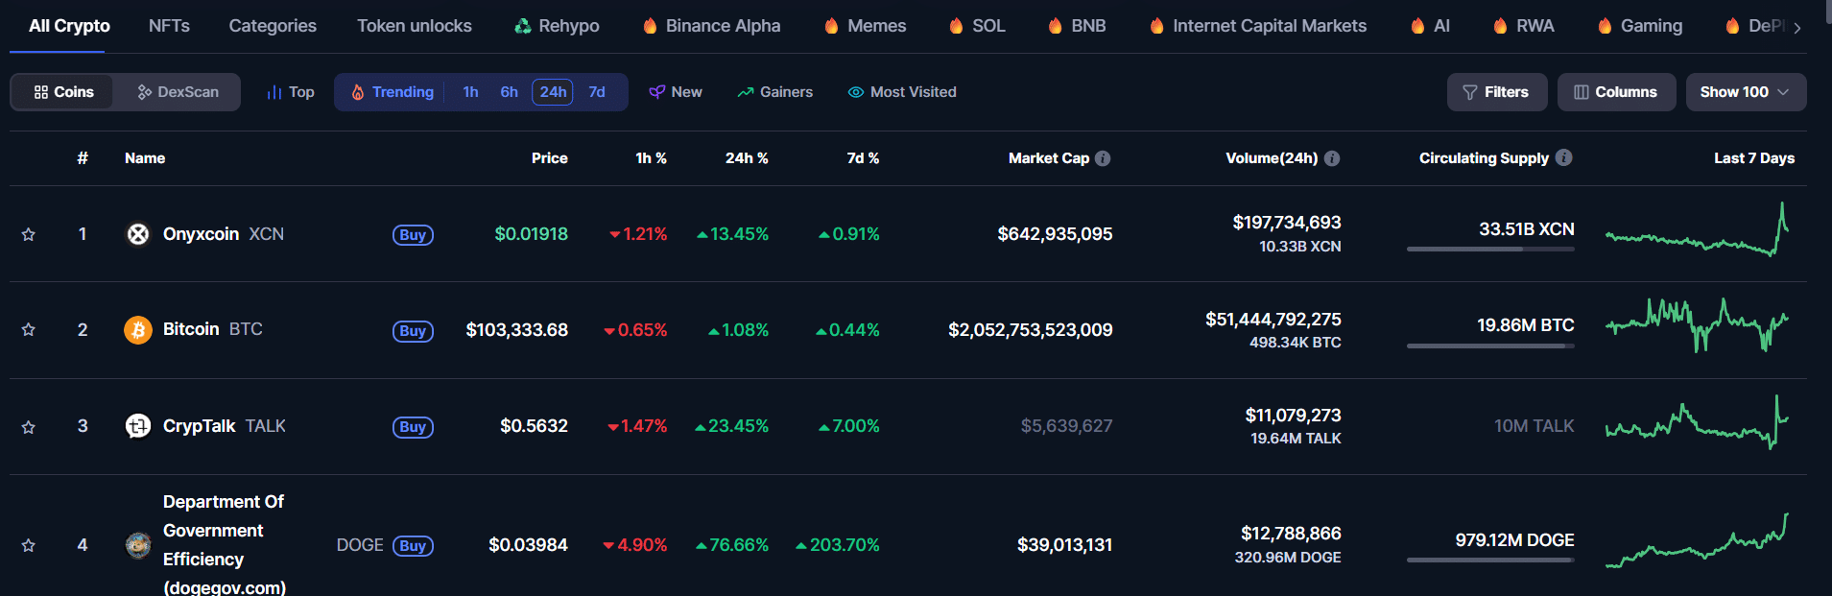Switch to DexScan view

[x=178, y=92]
